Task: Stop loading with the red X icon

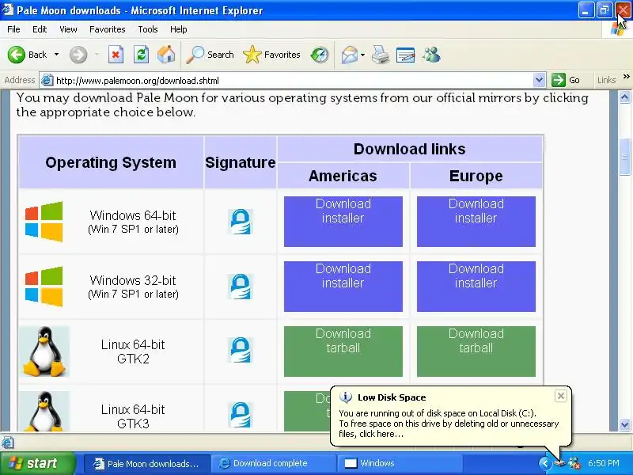Action: pyautogui.click(x=116, y=55)
